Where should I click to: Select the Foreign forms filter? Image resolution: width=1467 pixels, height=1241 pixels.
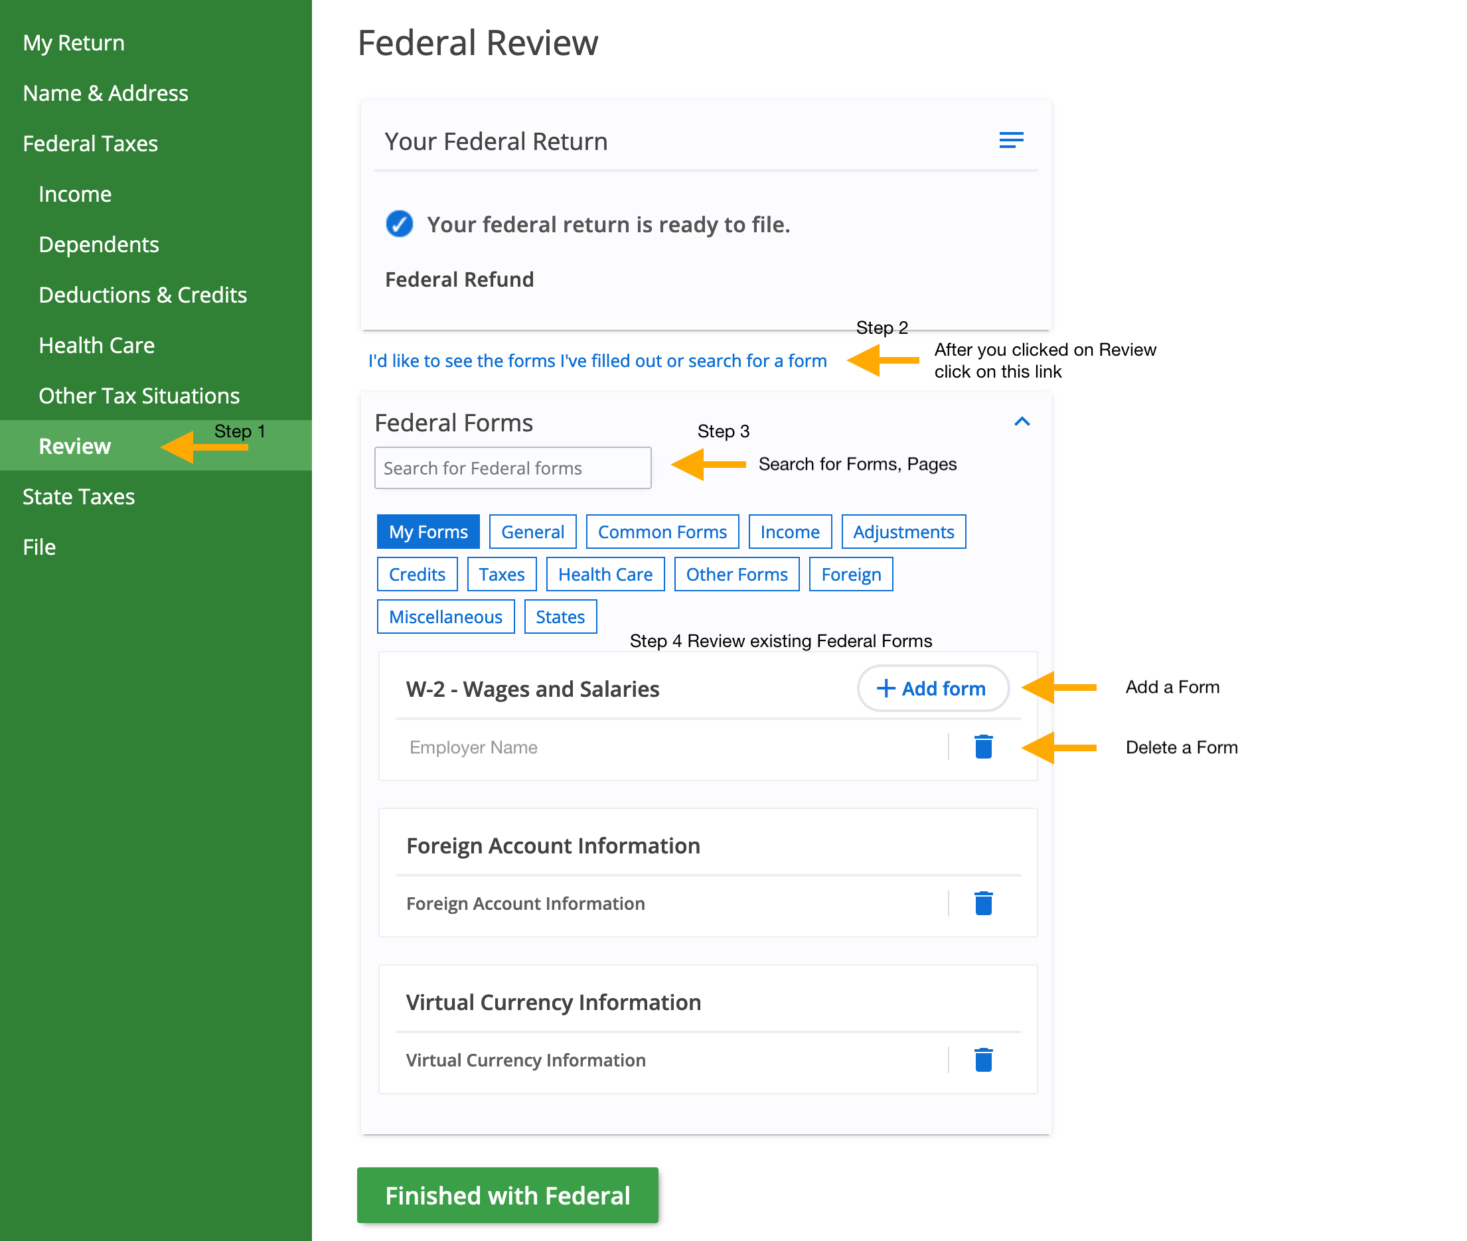(x=850, y=575)
